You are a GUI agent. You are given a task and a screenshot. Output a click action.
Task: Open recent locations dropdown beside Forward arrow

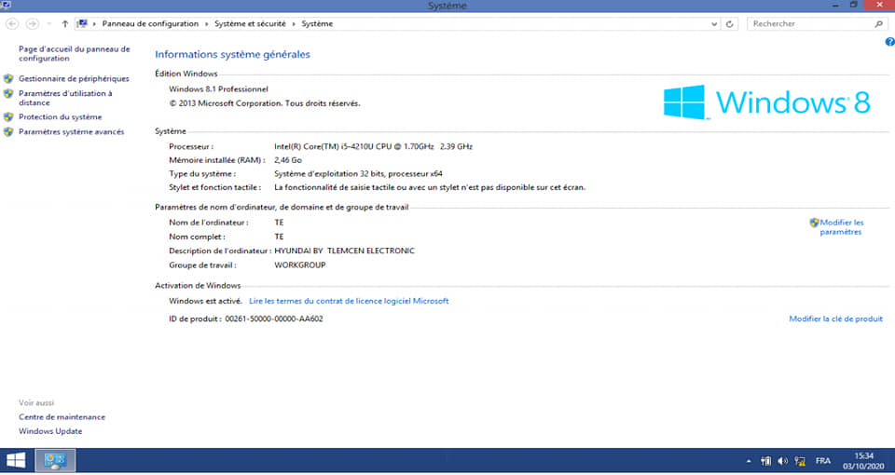49,24
